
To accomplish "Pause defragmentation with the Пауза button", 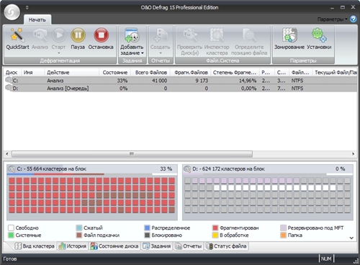I will click(78, 35).
